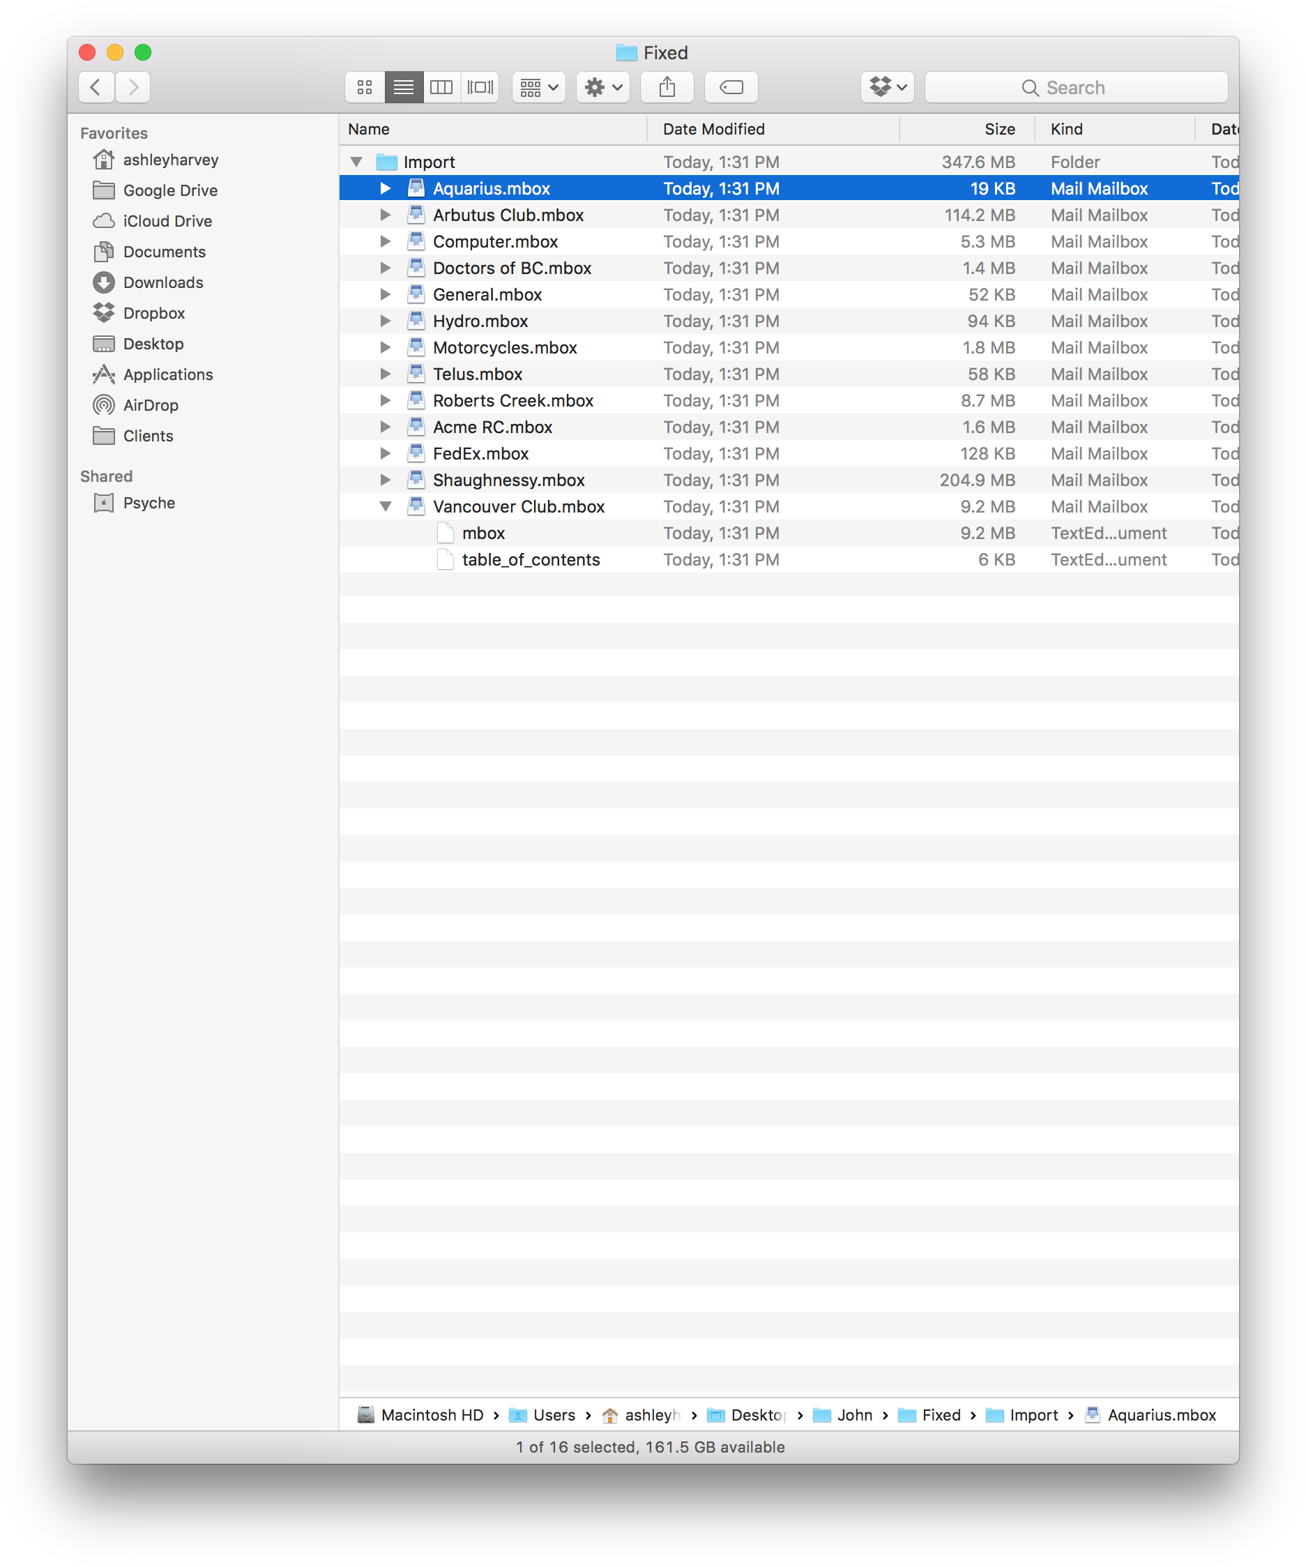
Task: Expand General.mbox disclosure triangle
Action: pos(385,294)
